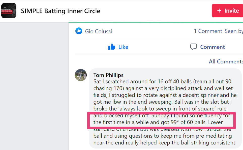Click the SIMPLE Batting Inner Circle group title
Screen dimensions: 243x150
[60, 11]
